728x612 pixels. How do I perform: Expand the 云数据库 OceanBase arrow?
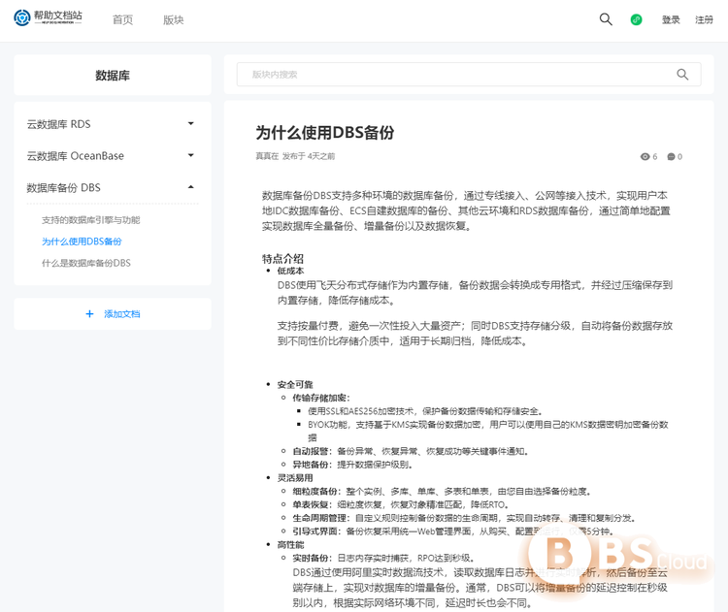pos(190,155)
